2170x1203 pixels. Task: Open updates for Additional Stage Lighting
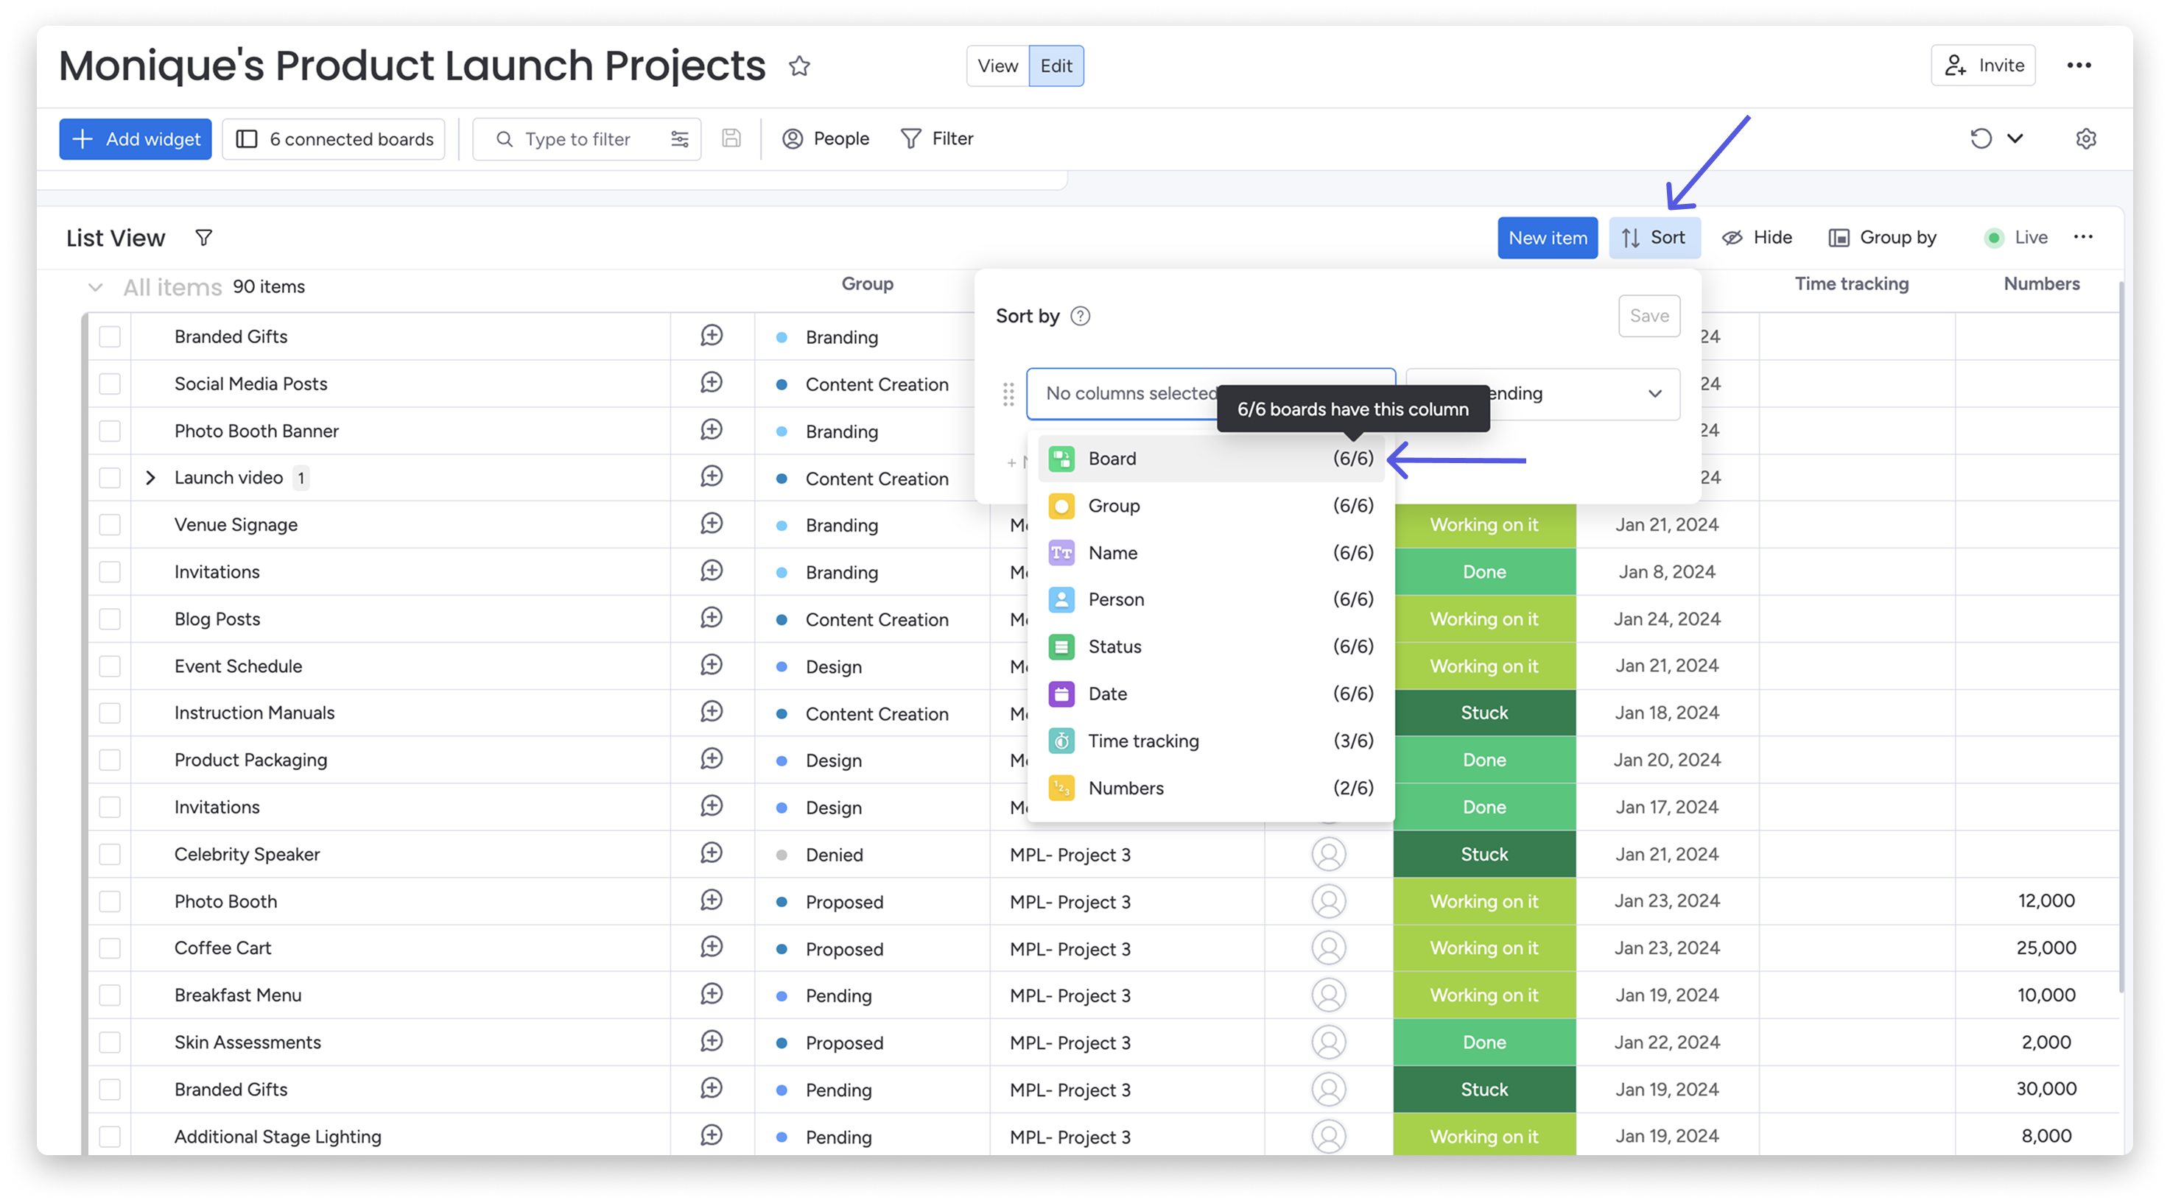pyautogui.click(x=712, y=1136)
